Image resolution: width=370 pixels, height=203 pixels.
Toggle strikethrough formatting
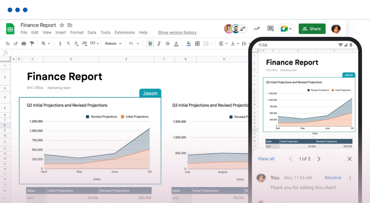coord(167,44)
